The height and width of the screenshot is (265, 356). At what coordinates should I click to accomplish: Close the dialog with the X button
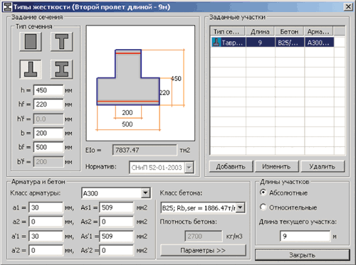point(348,7)
